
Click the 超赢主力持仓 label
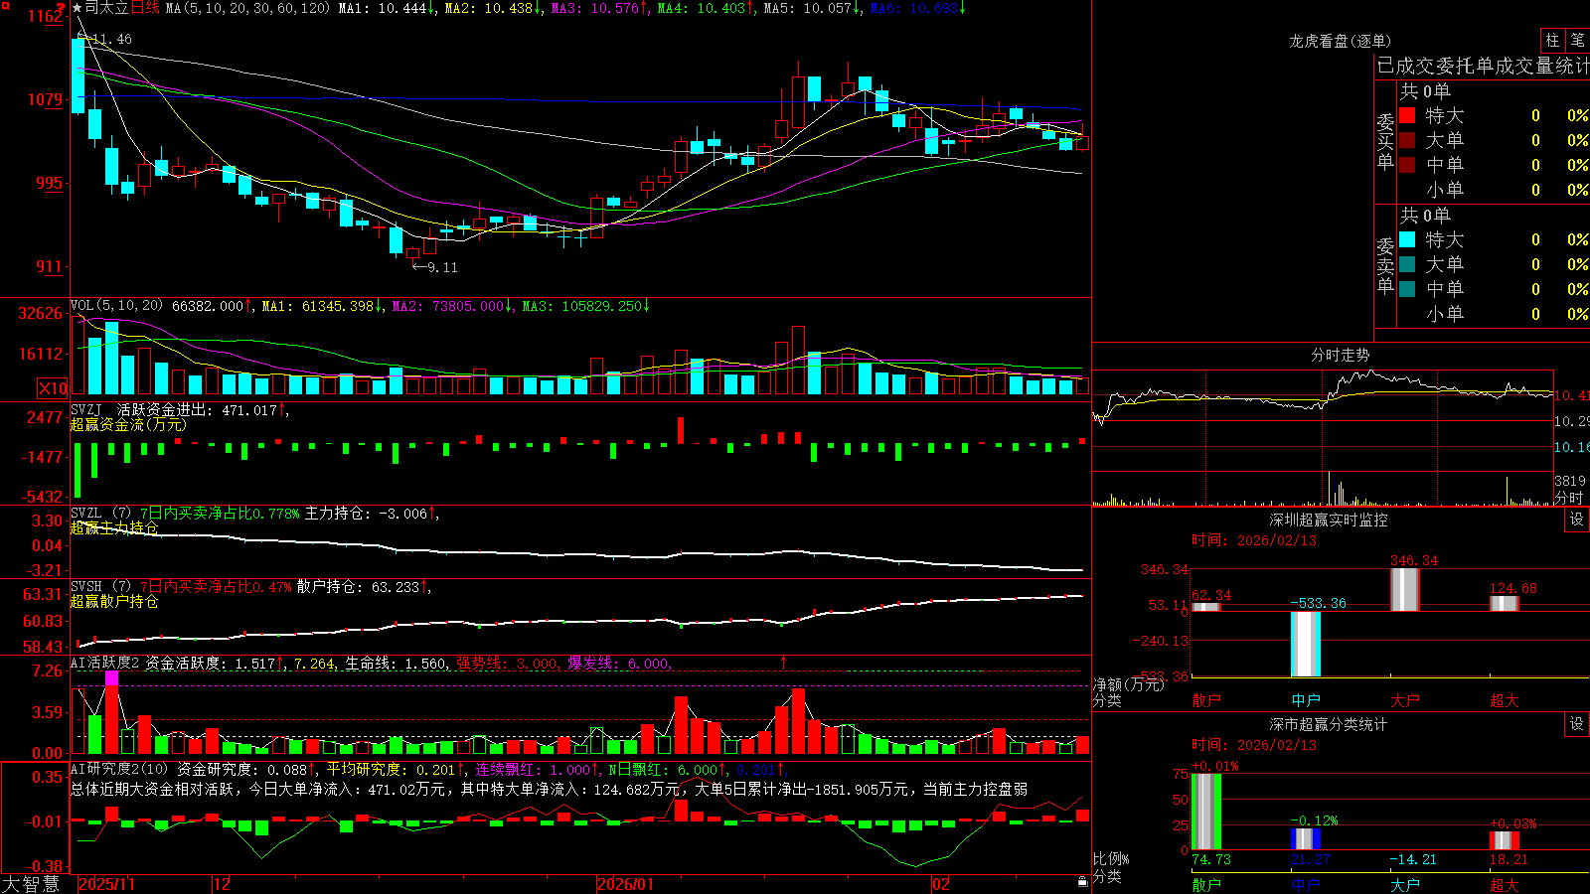coord(114,527)
